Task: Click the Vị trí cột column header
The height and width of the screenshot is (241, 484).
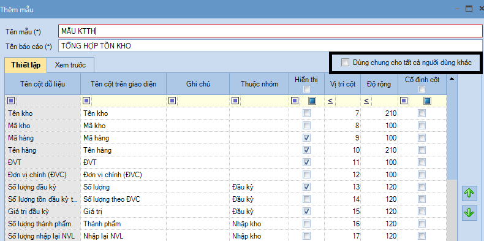Action: click(x=342, y=84)
